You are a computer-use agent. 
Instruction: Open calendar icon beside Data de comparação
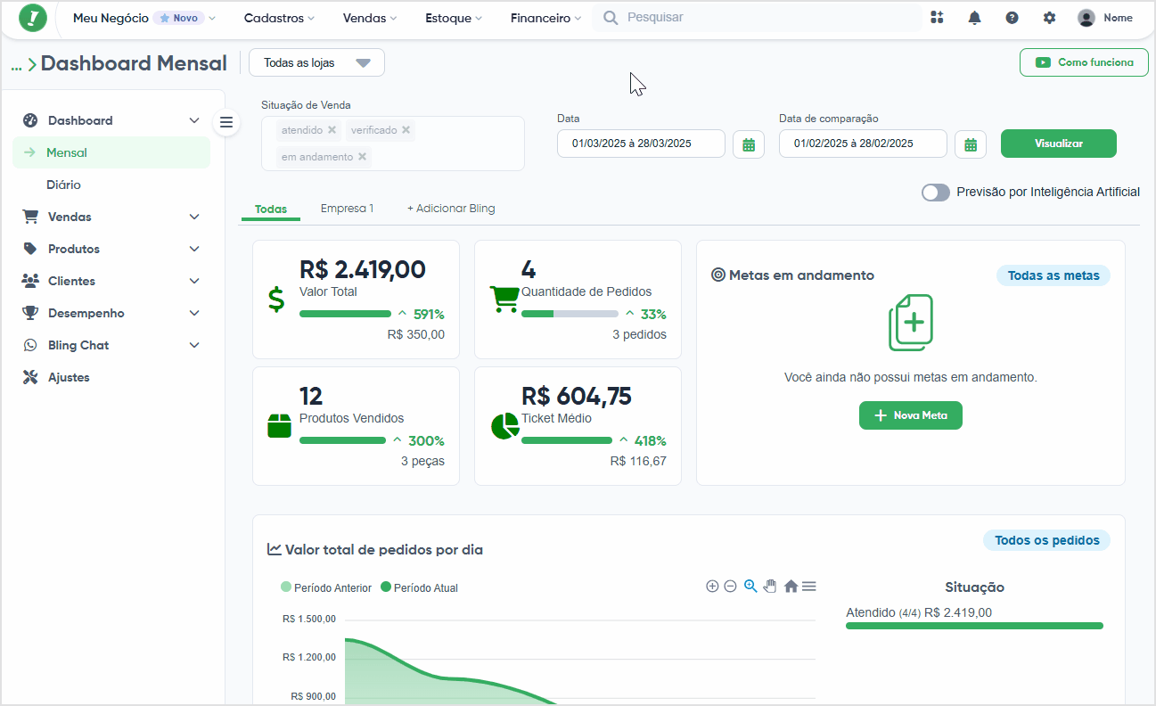click(971, 144)
